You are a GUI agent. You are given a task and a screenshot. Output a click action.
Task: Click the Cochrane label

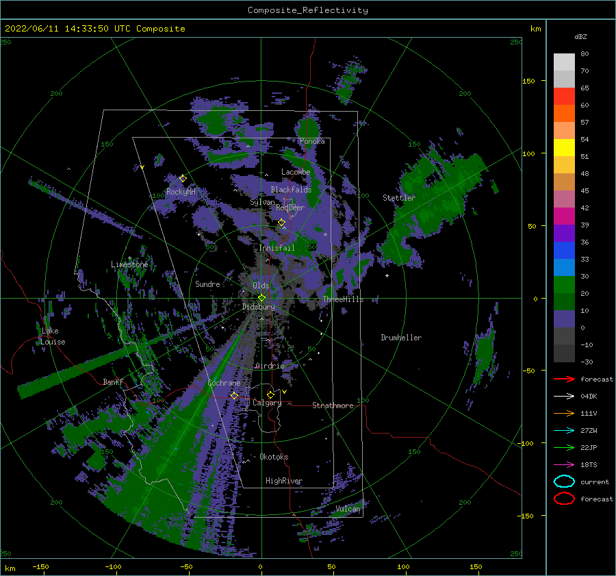[x=224, y=383]
